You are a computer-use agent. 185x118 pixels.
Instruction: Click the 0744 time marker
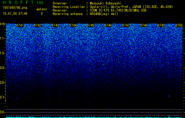[x=73, y=25]
